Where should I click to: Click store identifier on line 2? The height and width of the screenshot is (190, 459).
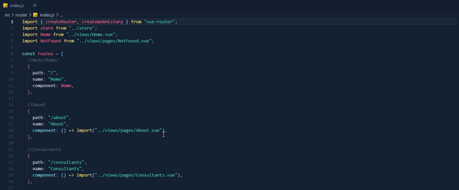pos(47,28)
